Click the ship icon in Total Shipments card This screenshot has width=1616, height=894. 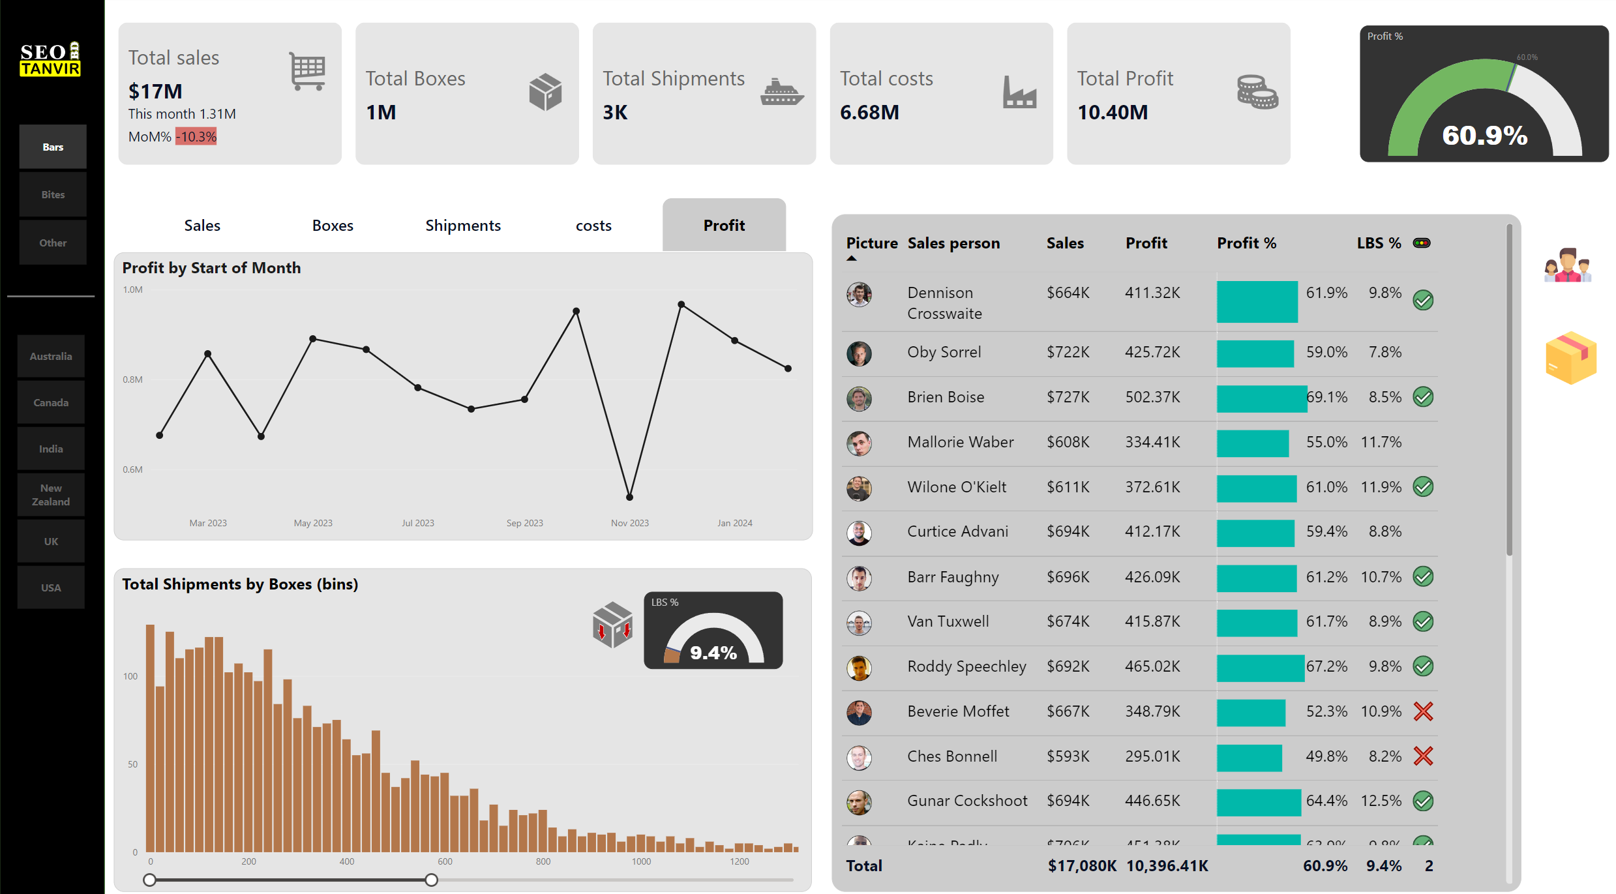coord(782,92)
